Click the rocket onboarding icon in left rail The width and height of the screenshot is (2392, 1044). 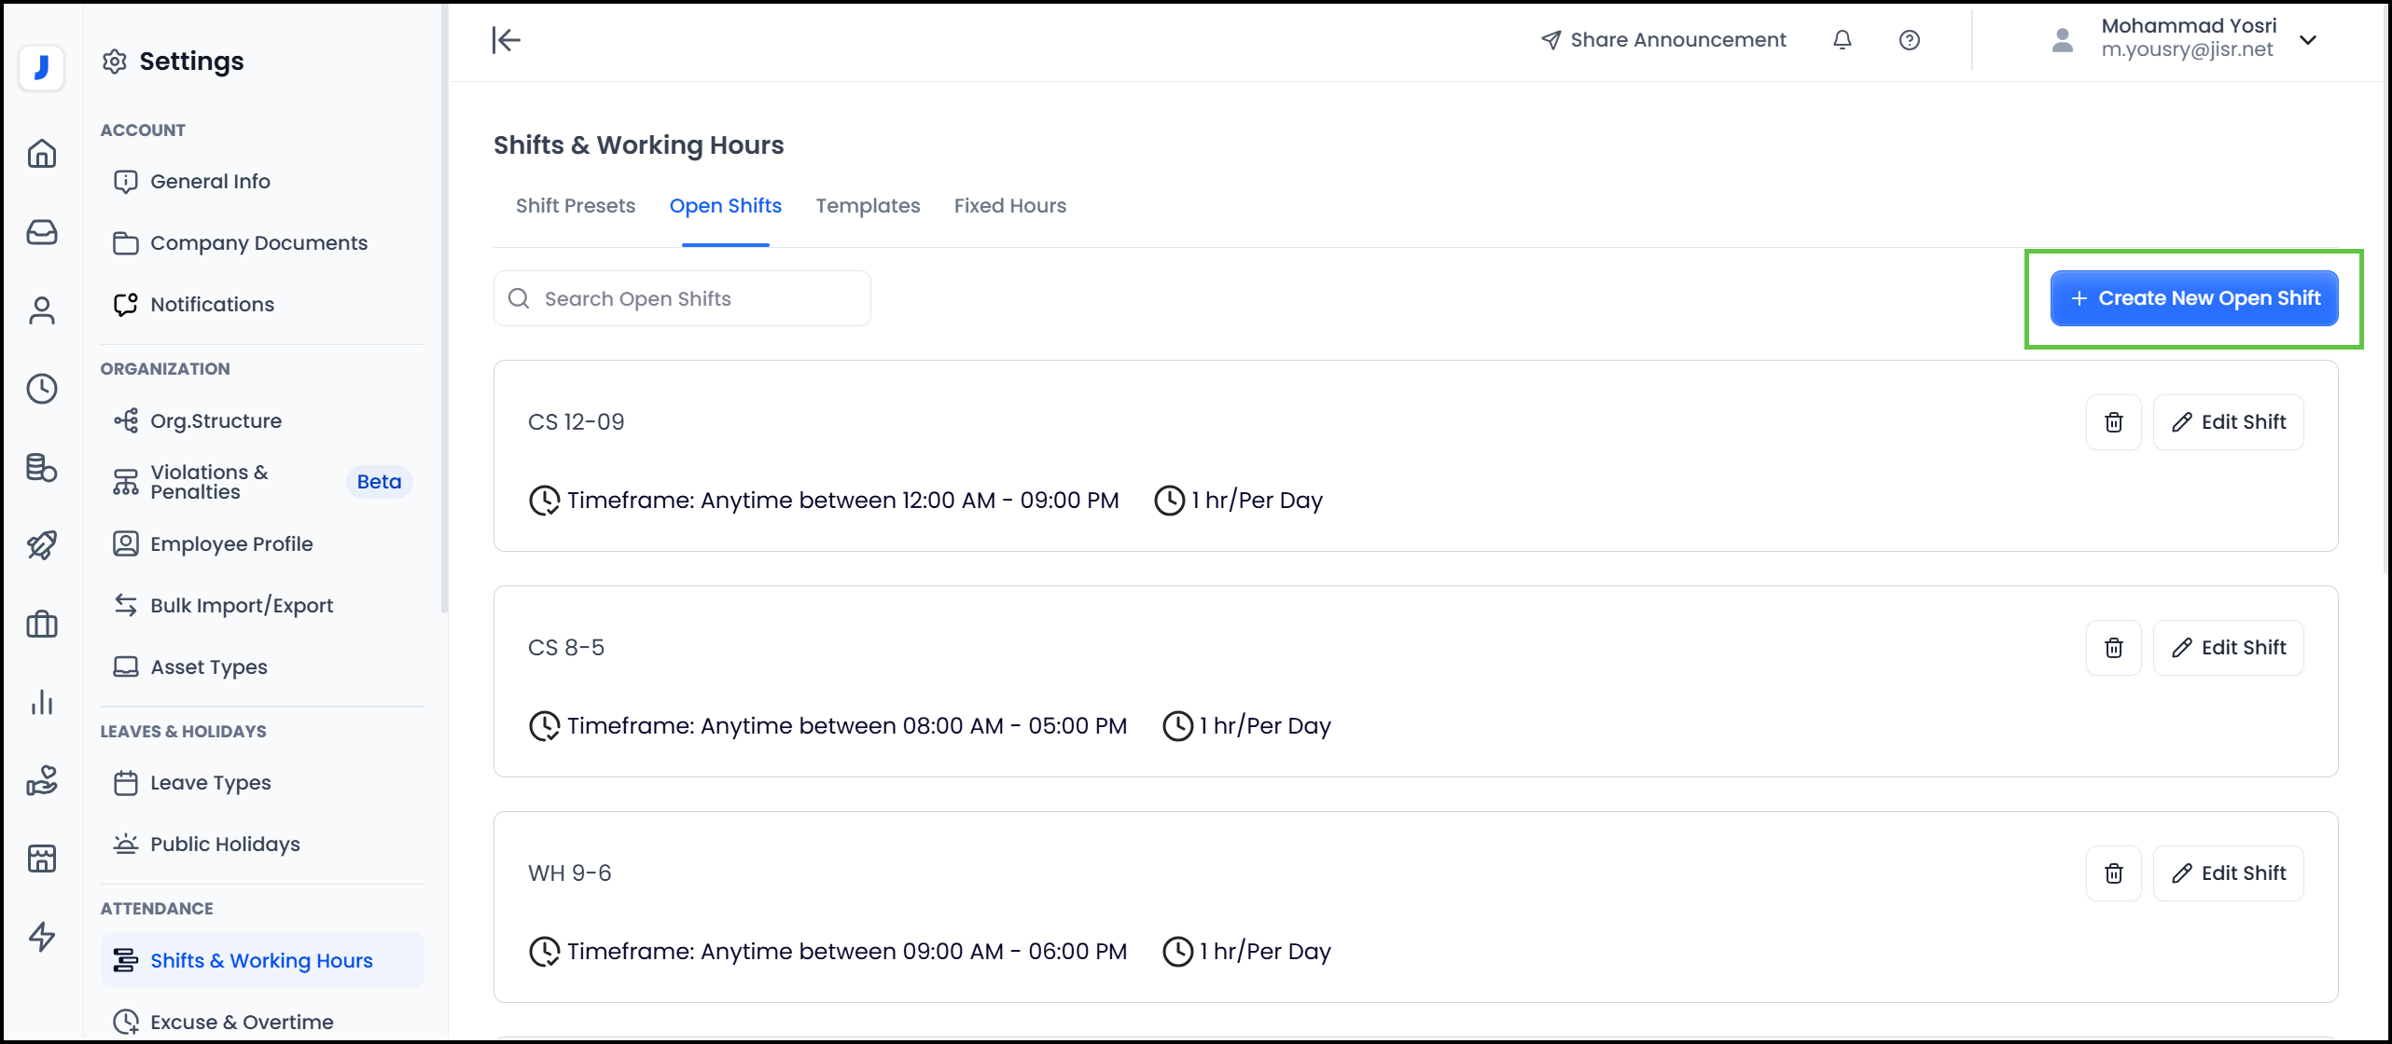coord(42,545)
